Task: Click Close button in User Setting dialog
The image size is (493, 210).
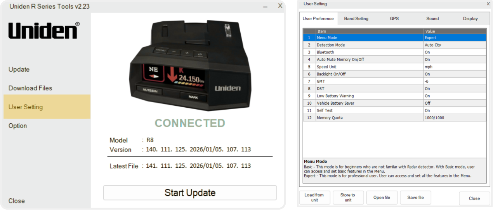Action: pyautogui.click(x=474, y=198)
